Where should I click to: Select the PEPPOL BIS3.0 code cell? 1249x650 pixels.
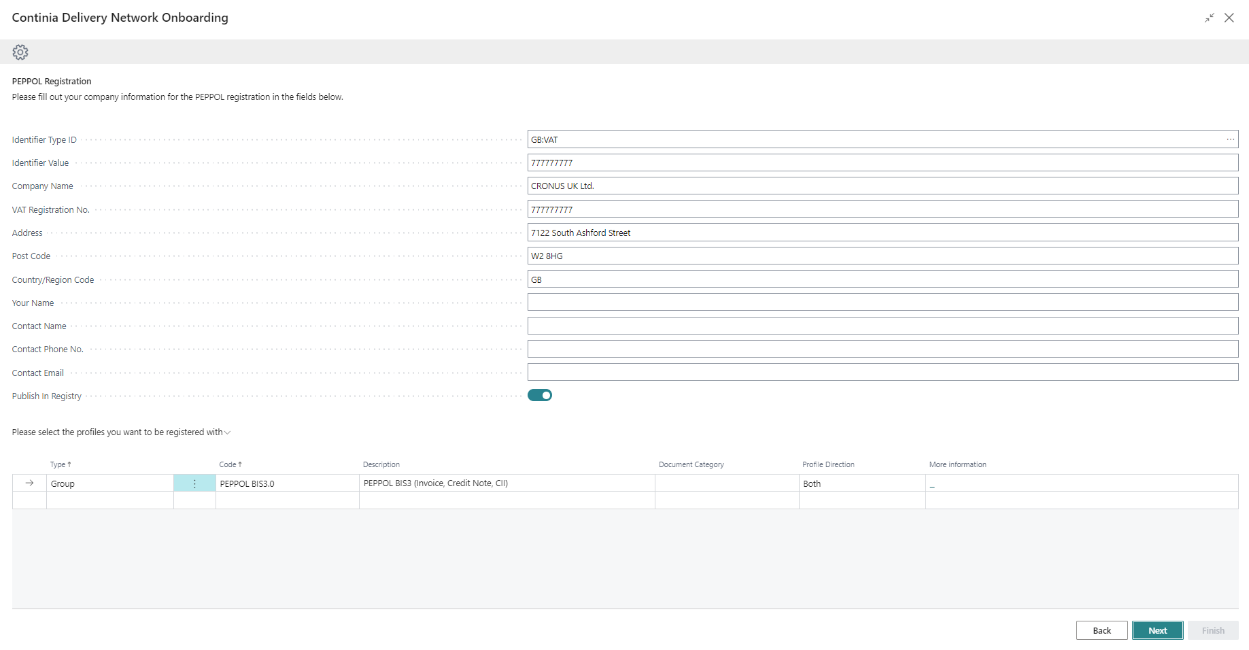(x=288, y=483)
